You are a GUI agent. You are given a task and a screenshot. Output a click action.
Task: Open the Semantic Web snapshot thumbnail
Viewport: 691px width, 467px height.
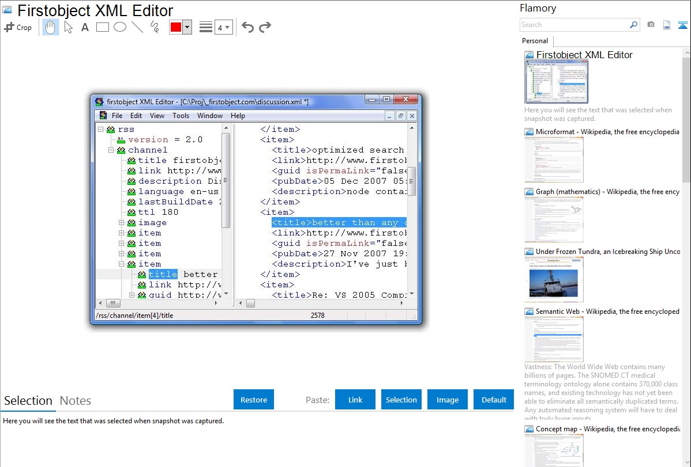[x=554, y=339]
